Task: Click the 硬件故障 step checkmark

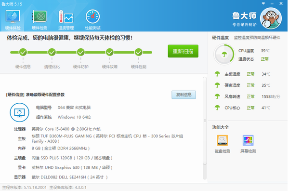Action: pyautogui.click(x=110, y=52)
